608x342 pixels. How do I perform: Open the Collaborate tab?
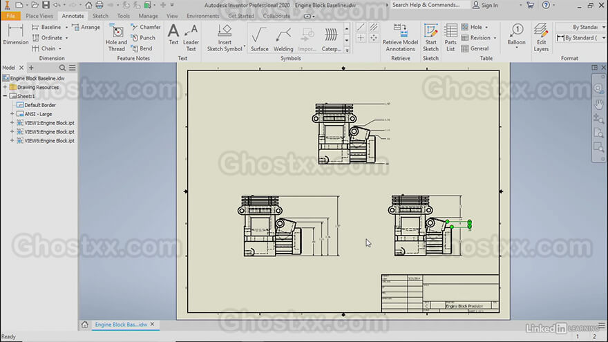pyautogui.click(x=276, y=16)
